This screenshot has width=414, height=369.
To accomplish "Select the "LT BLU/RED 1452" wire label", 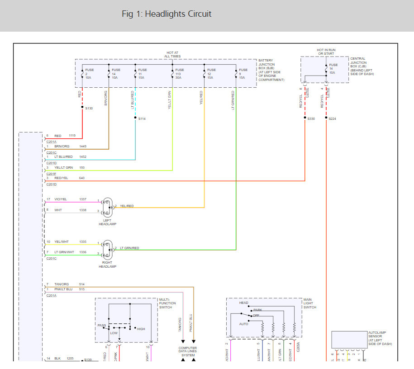I will point(70,157).
